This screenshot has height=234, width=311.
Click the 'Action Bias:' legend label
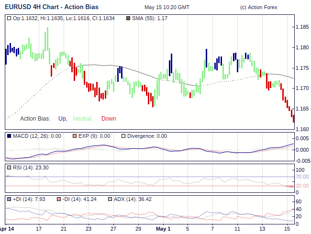35,119
